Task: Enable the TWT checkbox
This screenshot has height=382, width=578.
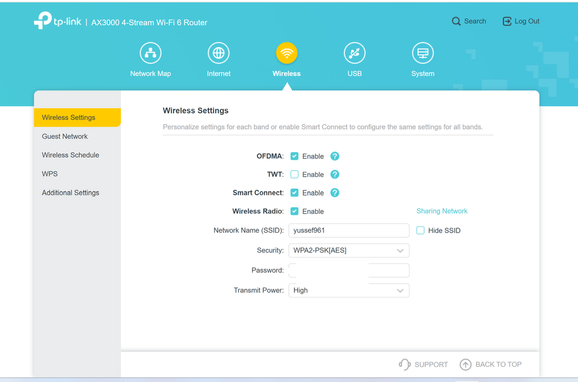Action: (x=294, y=174)
